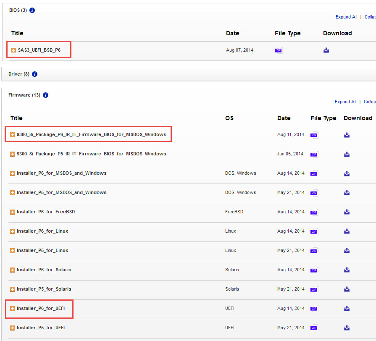
Task: Open the Driver (8) section header
Action: pyautogui.click(x=19, y=74)
